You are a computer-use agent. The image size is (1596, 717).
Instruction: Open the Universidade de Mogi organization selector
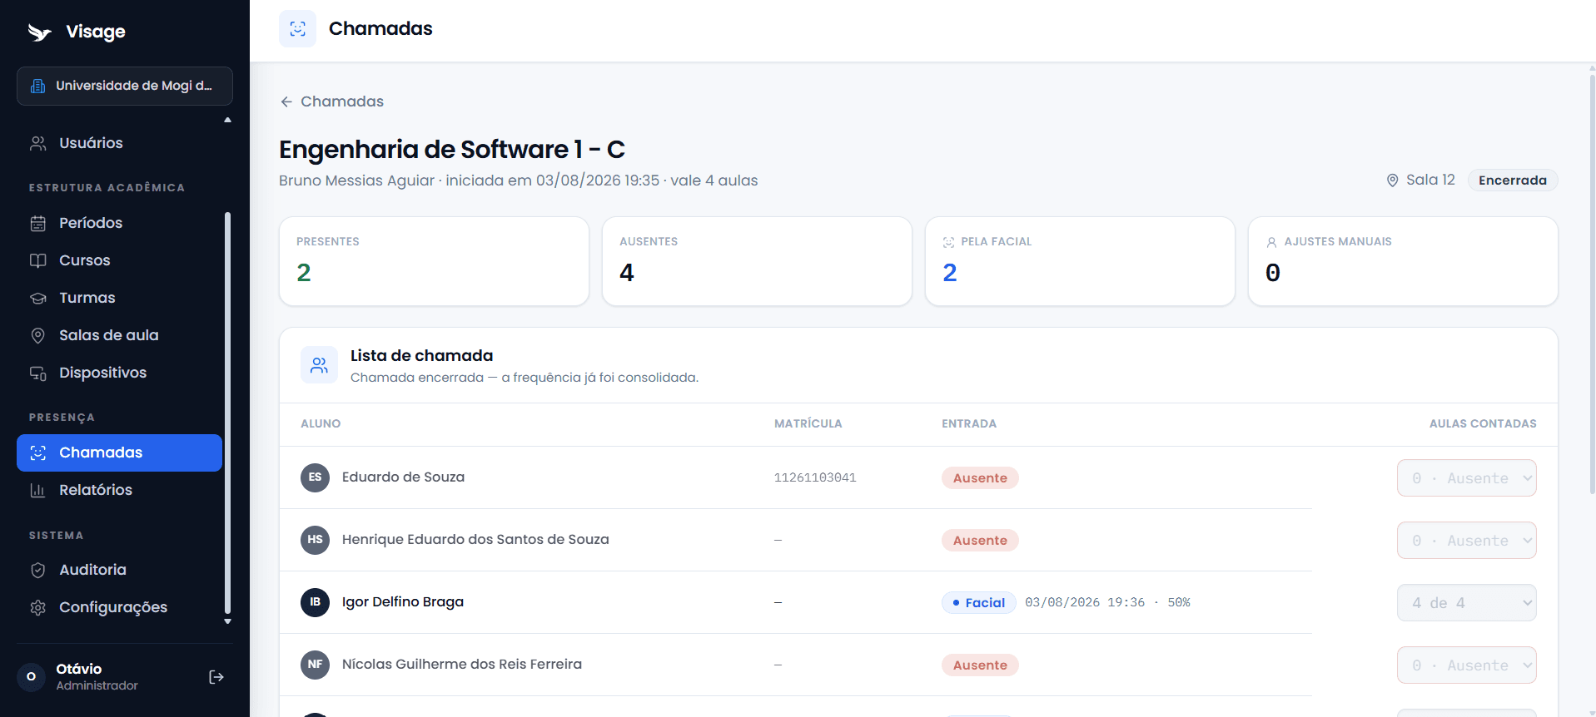125,86
